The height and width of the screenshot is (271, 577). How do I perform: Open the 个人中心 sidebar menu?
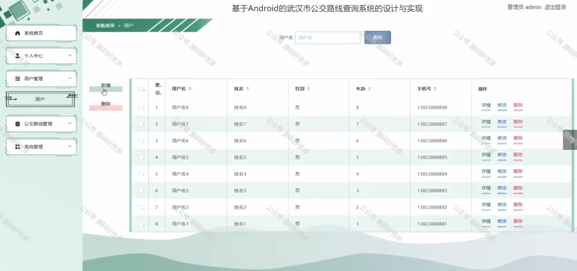41,56
